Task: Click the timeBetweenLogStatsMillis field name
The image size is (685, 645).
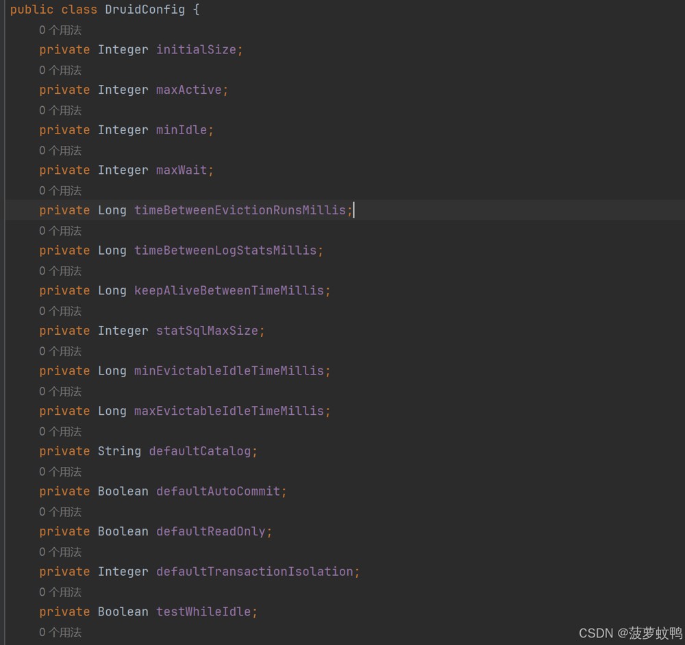Action: tap(225, 251)
